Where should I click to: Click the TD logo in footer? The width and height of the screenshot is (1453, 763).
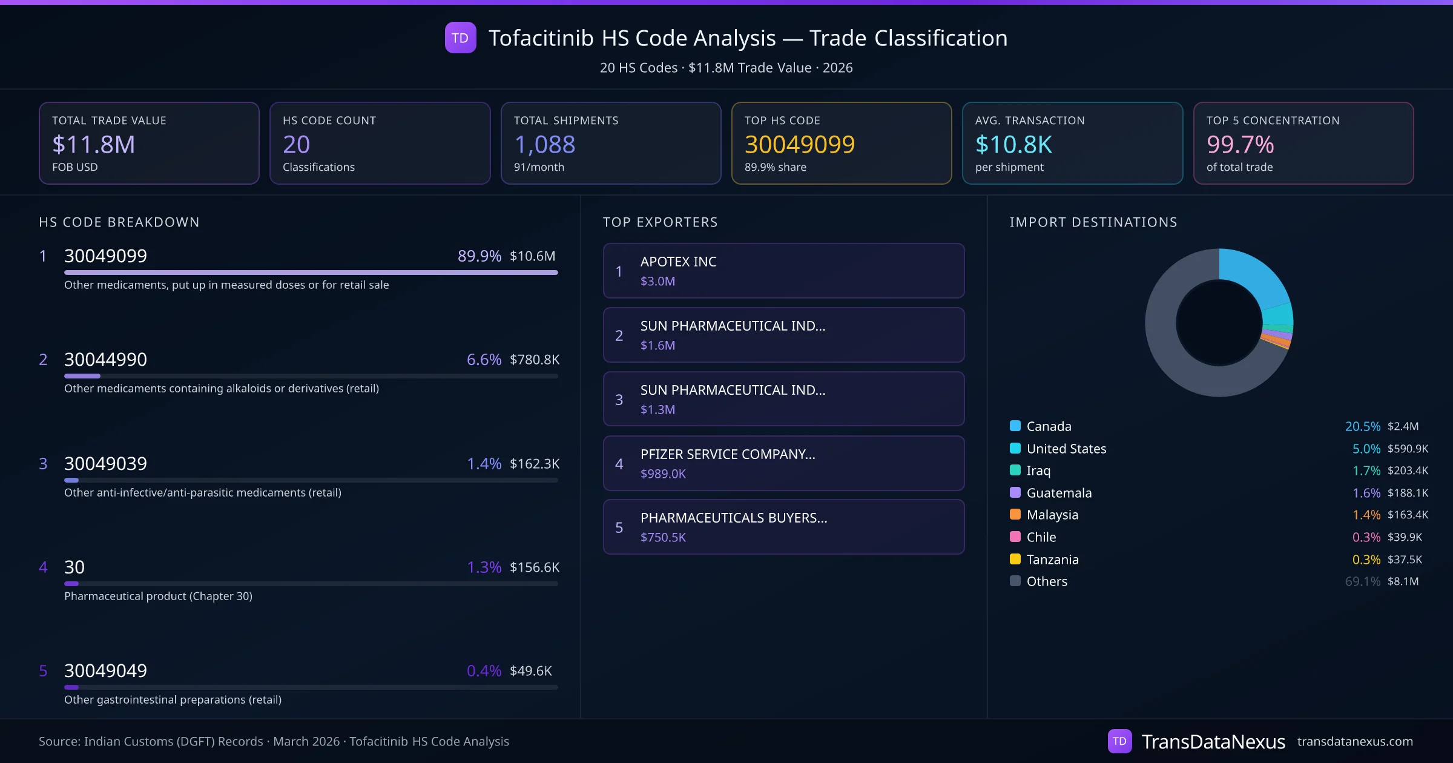tap(1119, 741)
